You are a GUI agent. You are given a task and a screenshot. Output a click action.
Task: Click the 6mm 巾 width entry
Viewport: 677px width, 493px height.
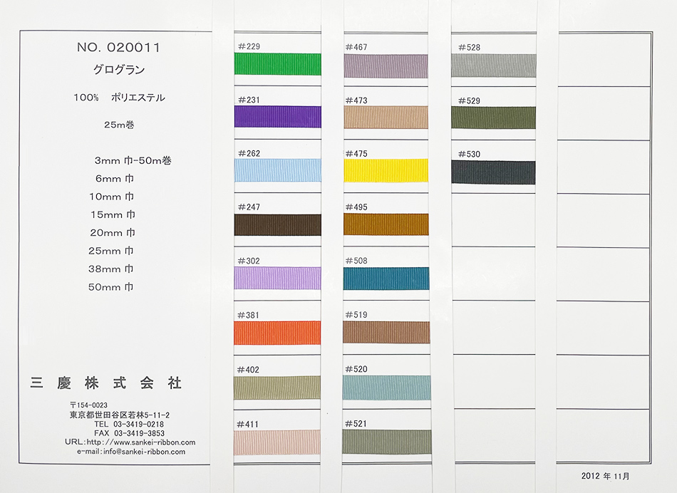tap(115, 179)
